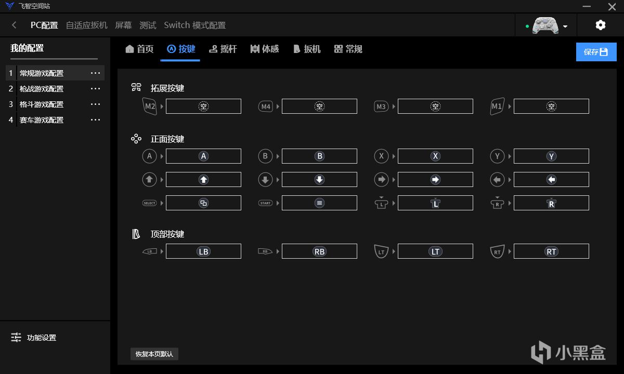Screen dimensions: 624x374
Task: Click the circled Y source button icon
Action: 498,156
